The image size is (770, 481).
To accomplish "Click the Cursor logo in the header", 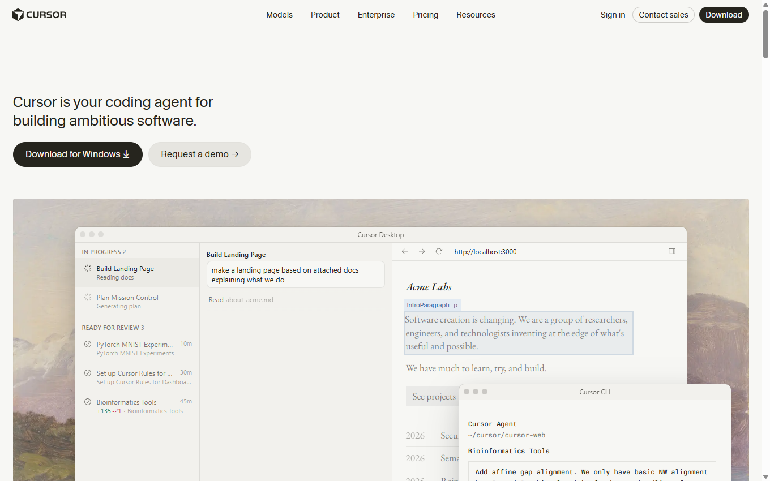I will point(40,15).
